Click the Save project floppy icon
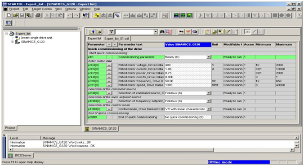This screenshot has height=166, width=304. point(22,15)
